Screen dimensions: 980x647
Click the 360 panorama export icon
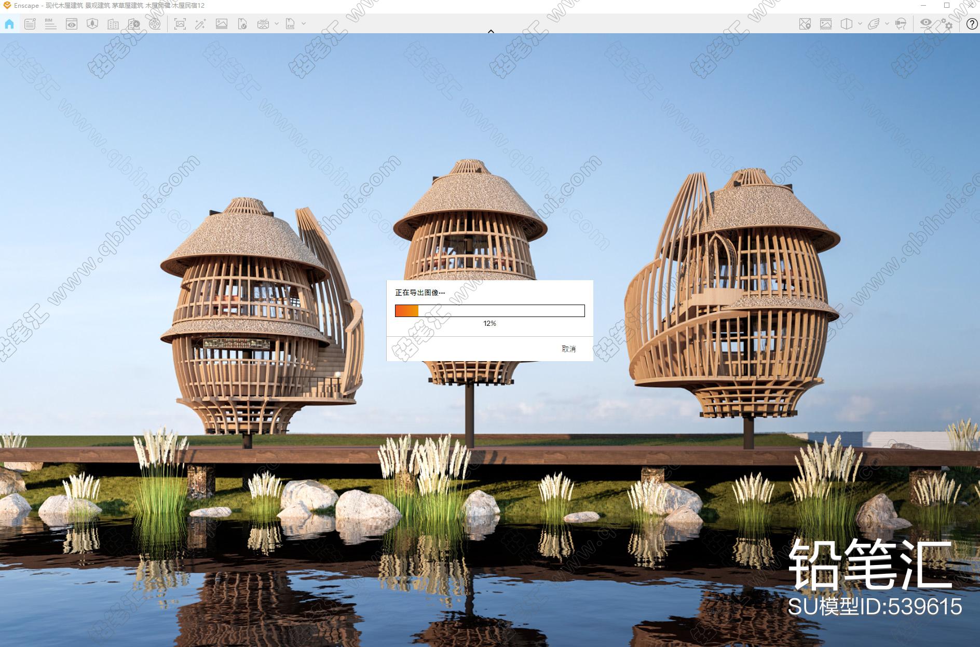[263, 24]
